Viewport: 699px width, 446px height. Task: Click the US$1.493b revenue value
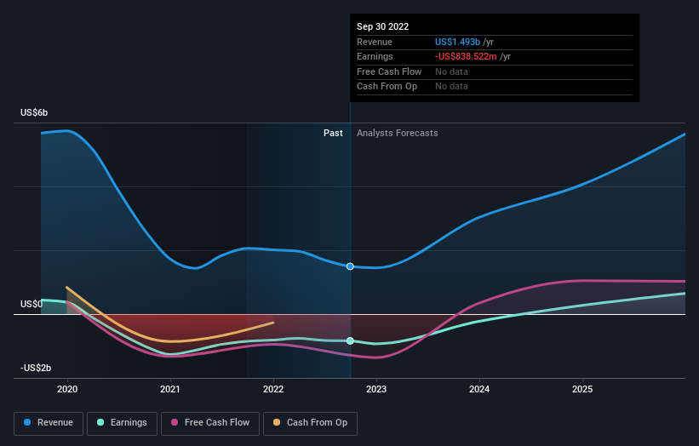pyautogui.click(x=457, y=42)
